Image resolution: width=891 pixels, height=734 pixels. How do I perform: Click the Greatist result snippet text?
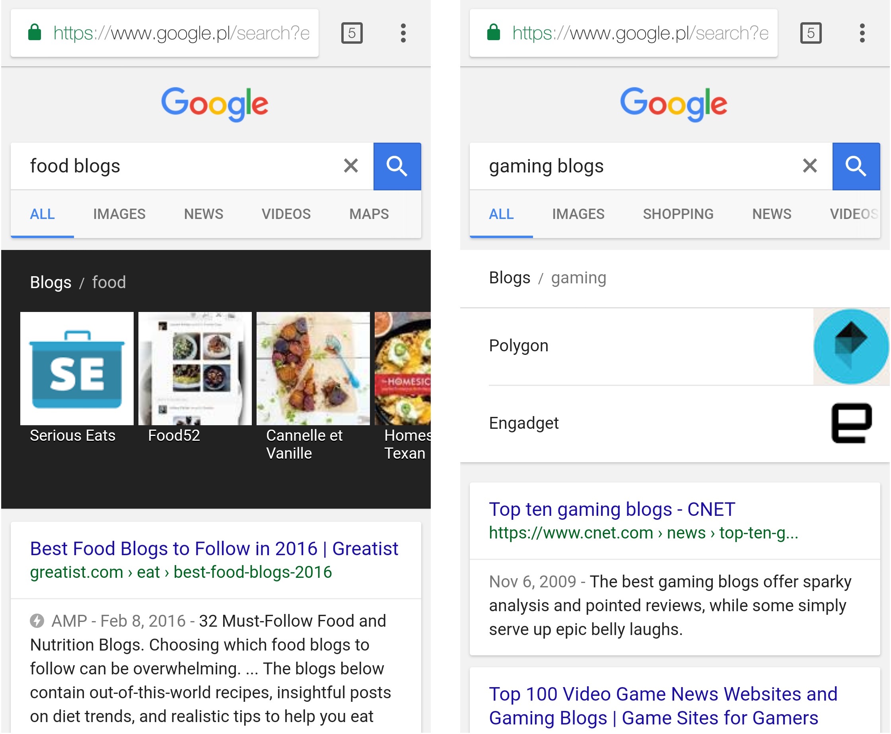[210, 668]
